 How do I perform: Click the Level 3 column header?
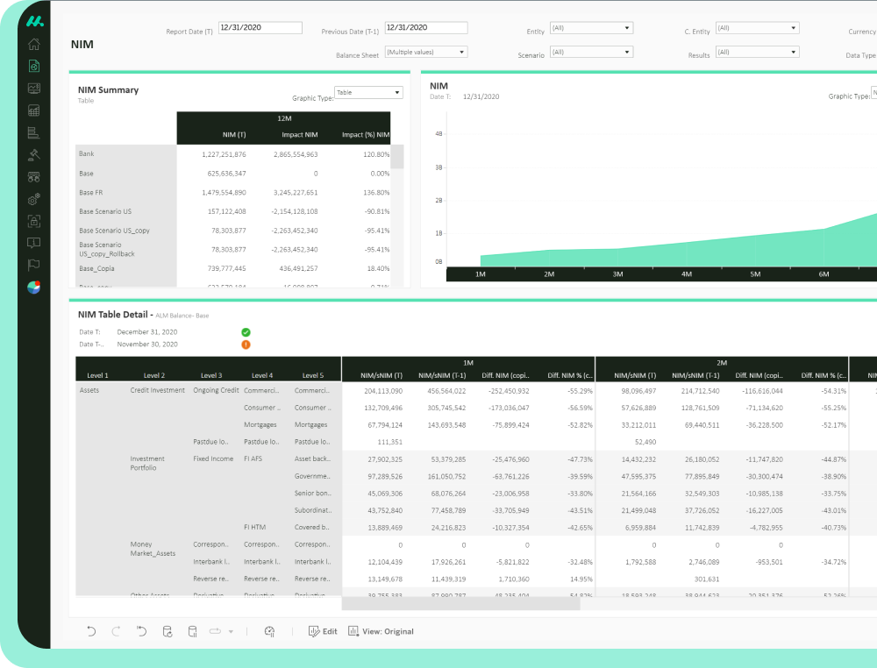(x=211, y=375)
